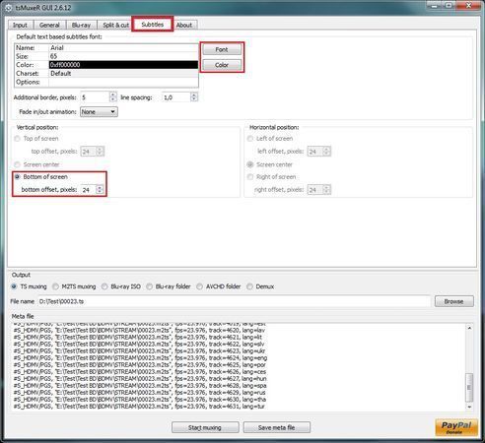The image size is (485, 443).
Task: Click the Font button
Action: pos(222,49)
